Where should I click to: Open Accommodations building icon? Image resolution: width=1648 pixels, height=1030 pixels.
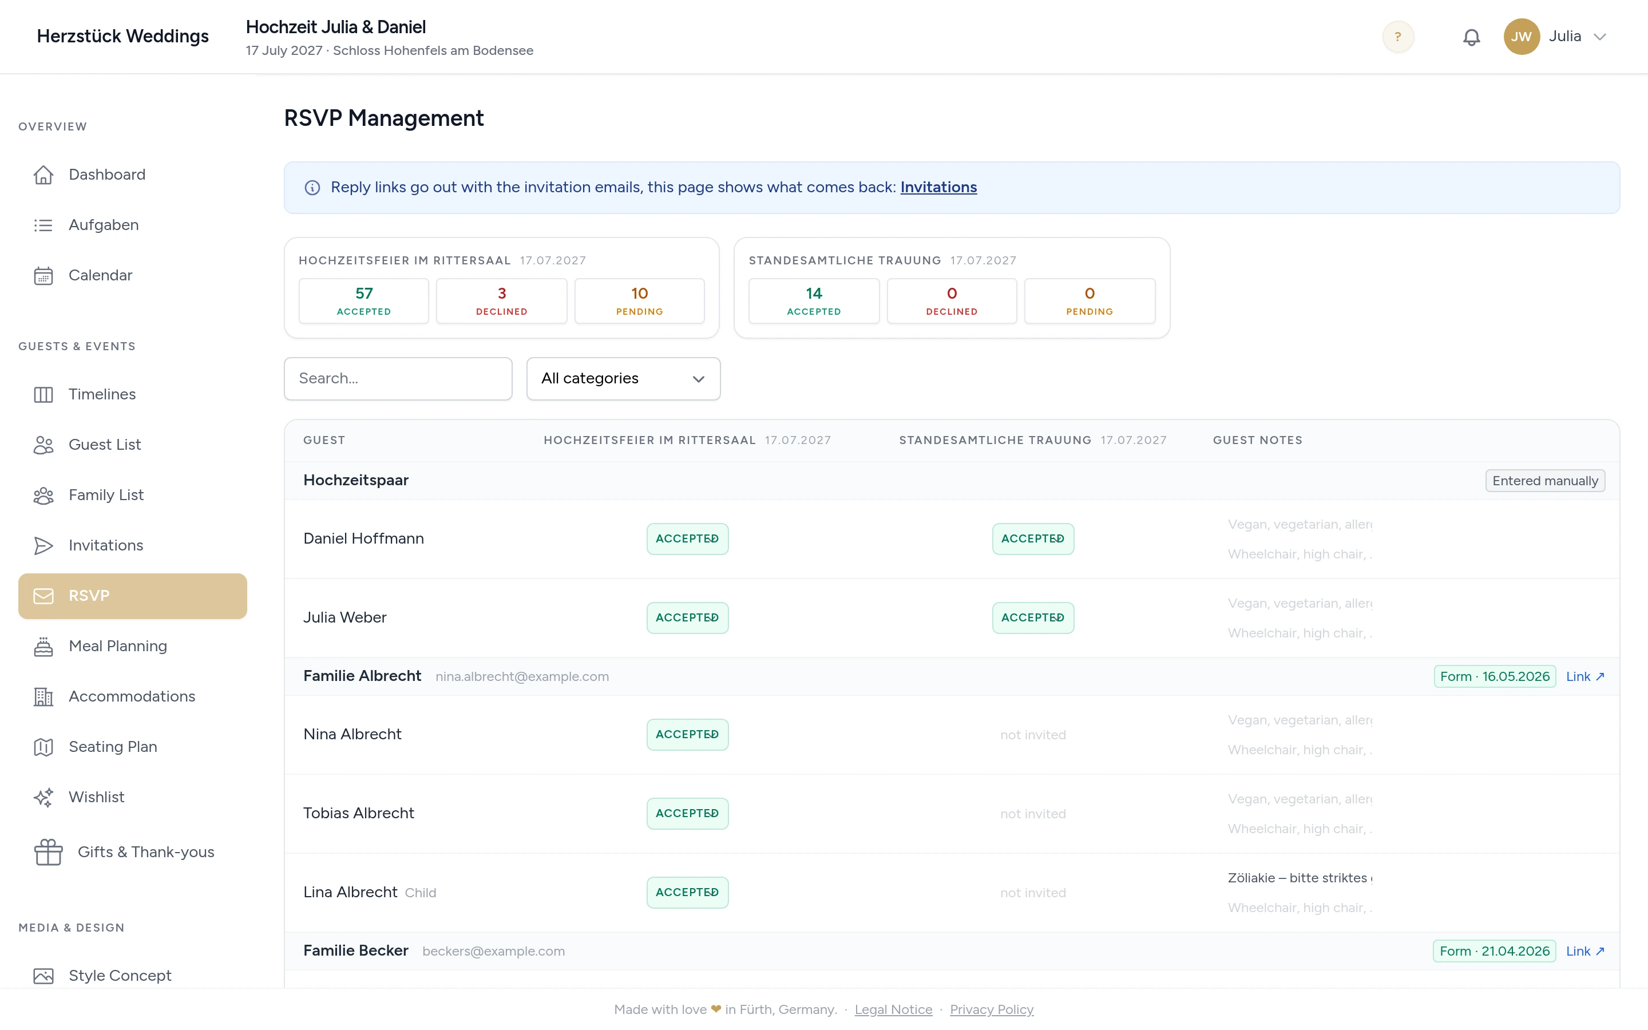pyautogui.click(x=43, y=697)
